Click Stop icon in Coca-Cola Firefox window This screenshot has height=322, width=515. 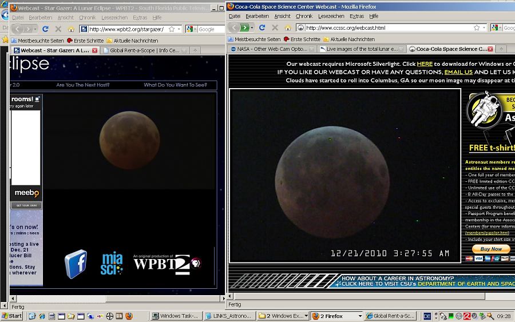[x=275, y=27]
